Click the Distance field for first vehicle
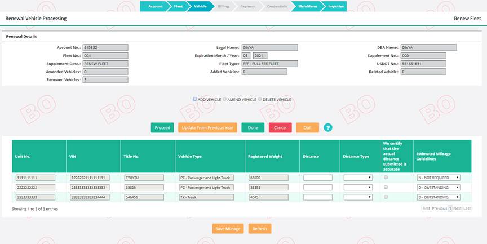Screen dimensions: 487x244 pyautogui.click(x=318, y=178)
